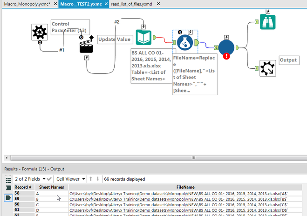Screen dimensions: 307x216
Task: Click the blue circle tool output anchor
Action: click(237, 48)
